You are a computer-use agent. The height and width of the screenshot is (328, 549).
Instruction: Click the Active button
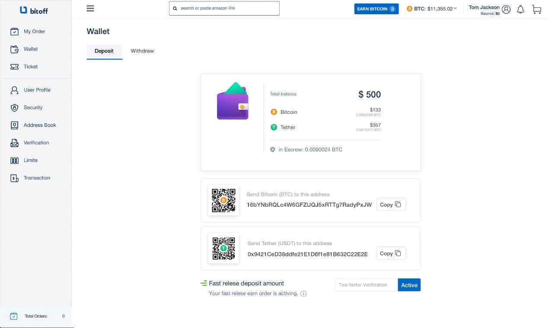click(x=409, y=285)
